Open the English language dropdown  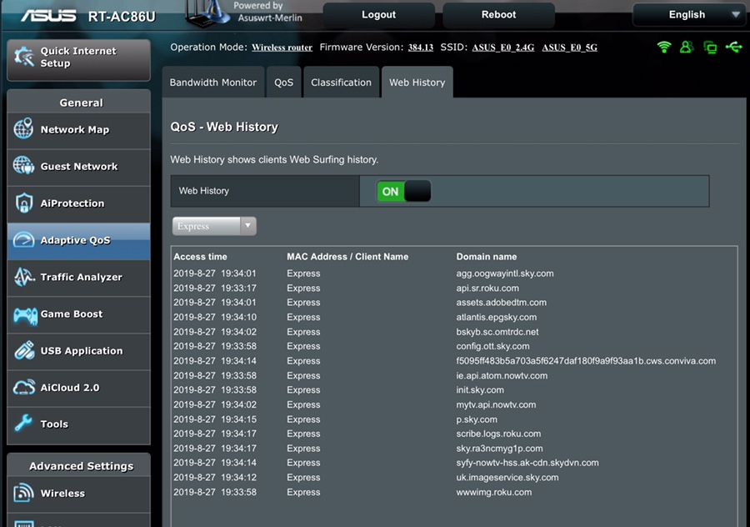coord(689,15)
